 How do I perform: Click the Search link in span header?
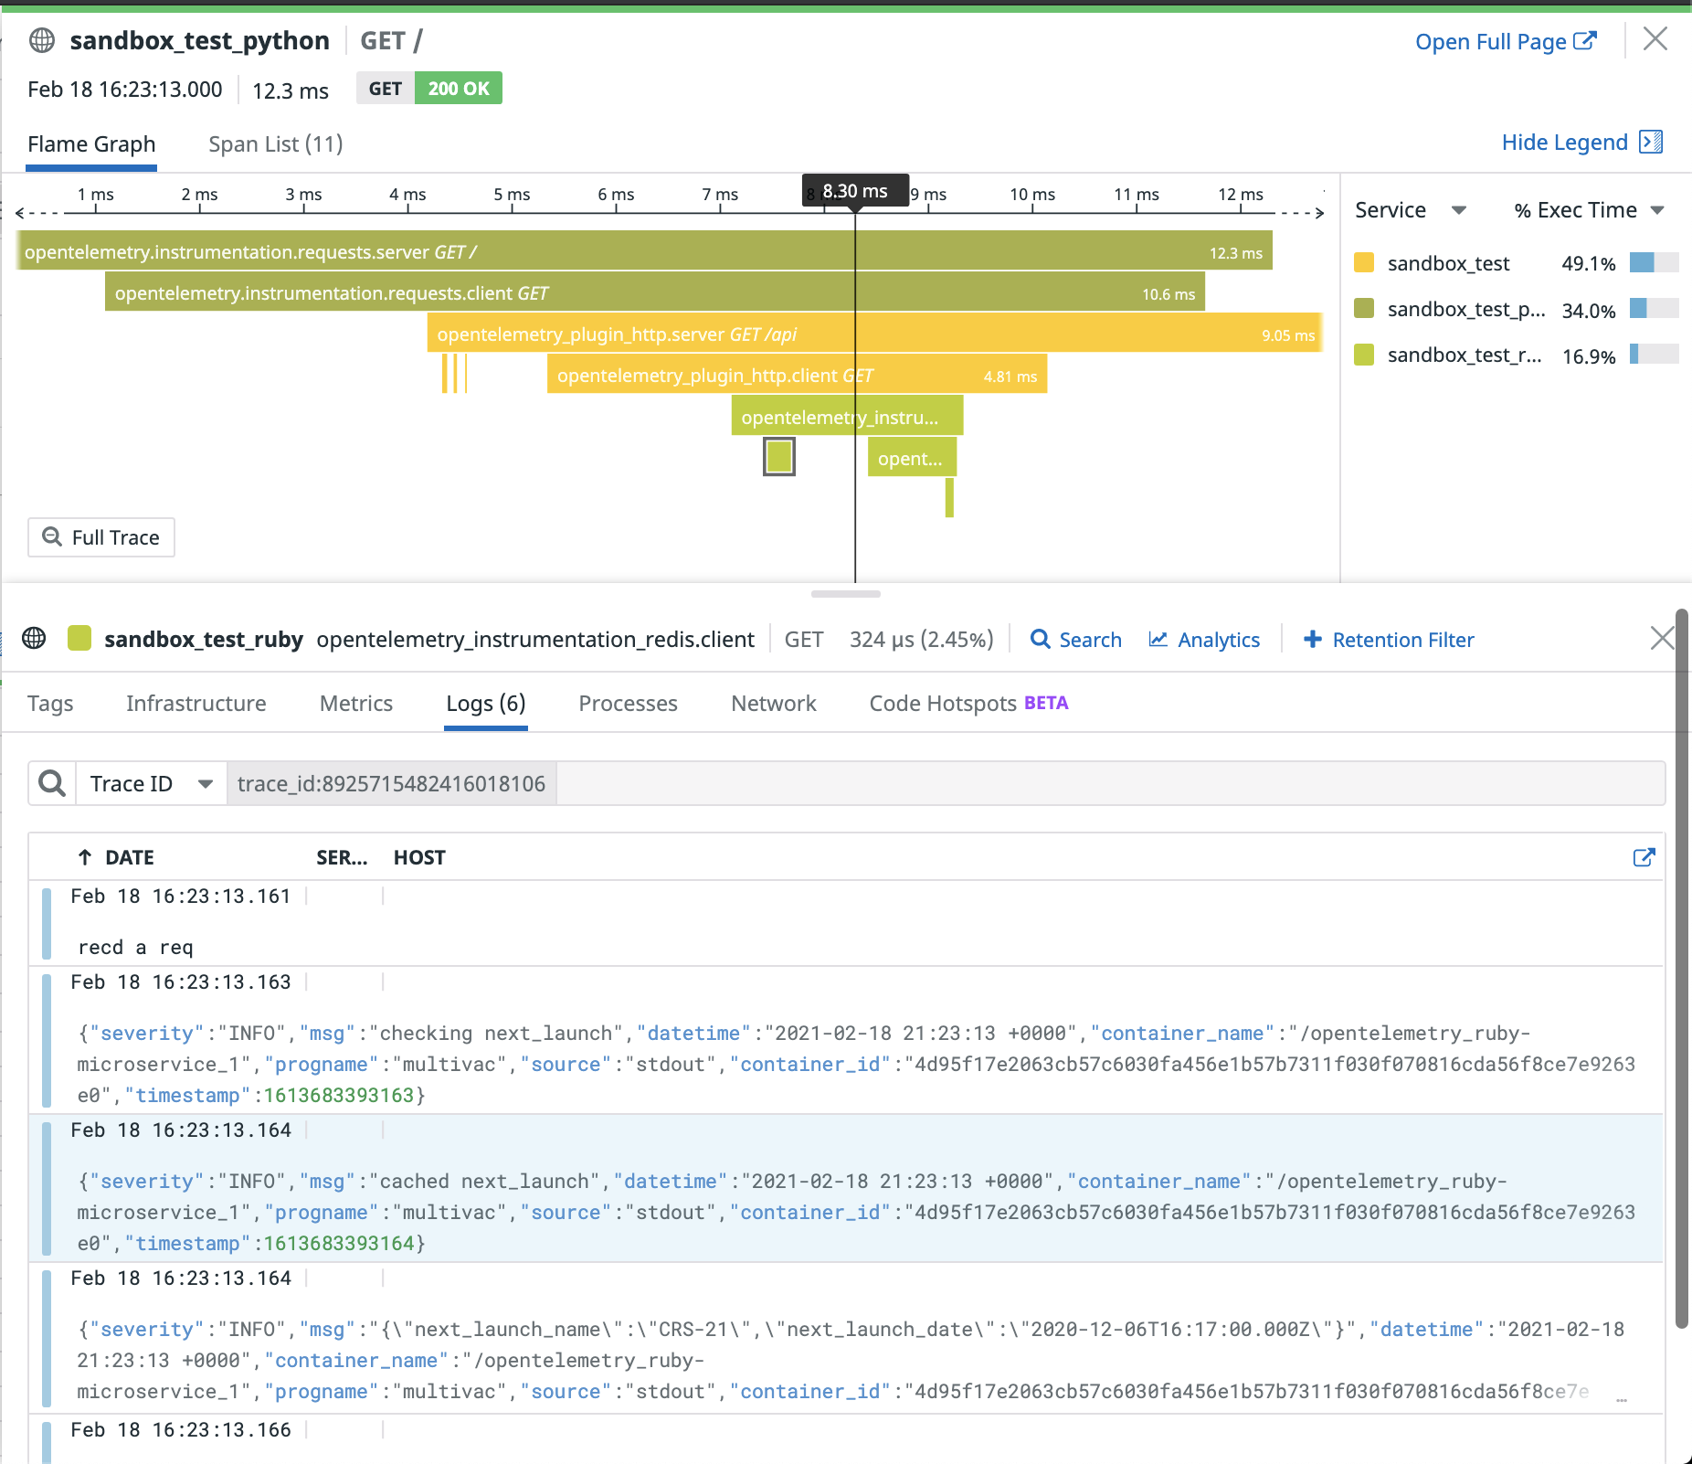coord(1075,640)
